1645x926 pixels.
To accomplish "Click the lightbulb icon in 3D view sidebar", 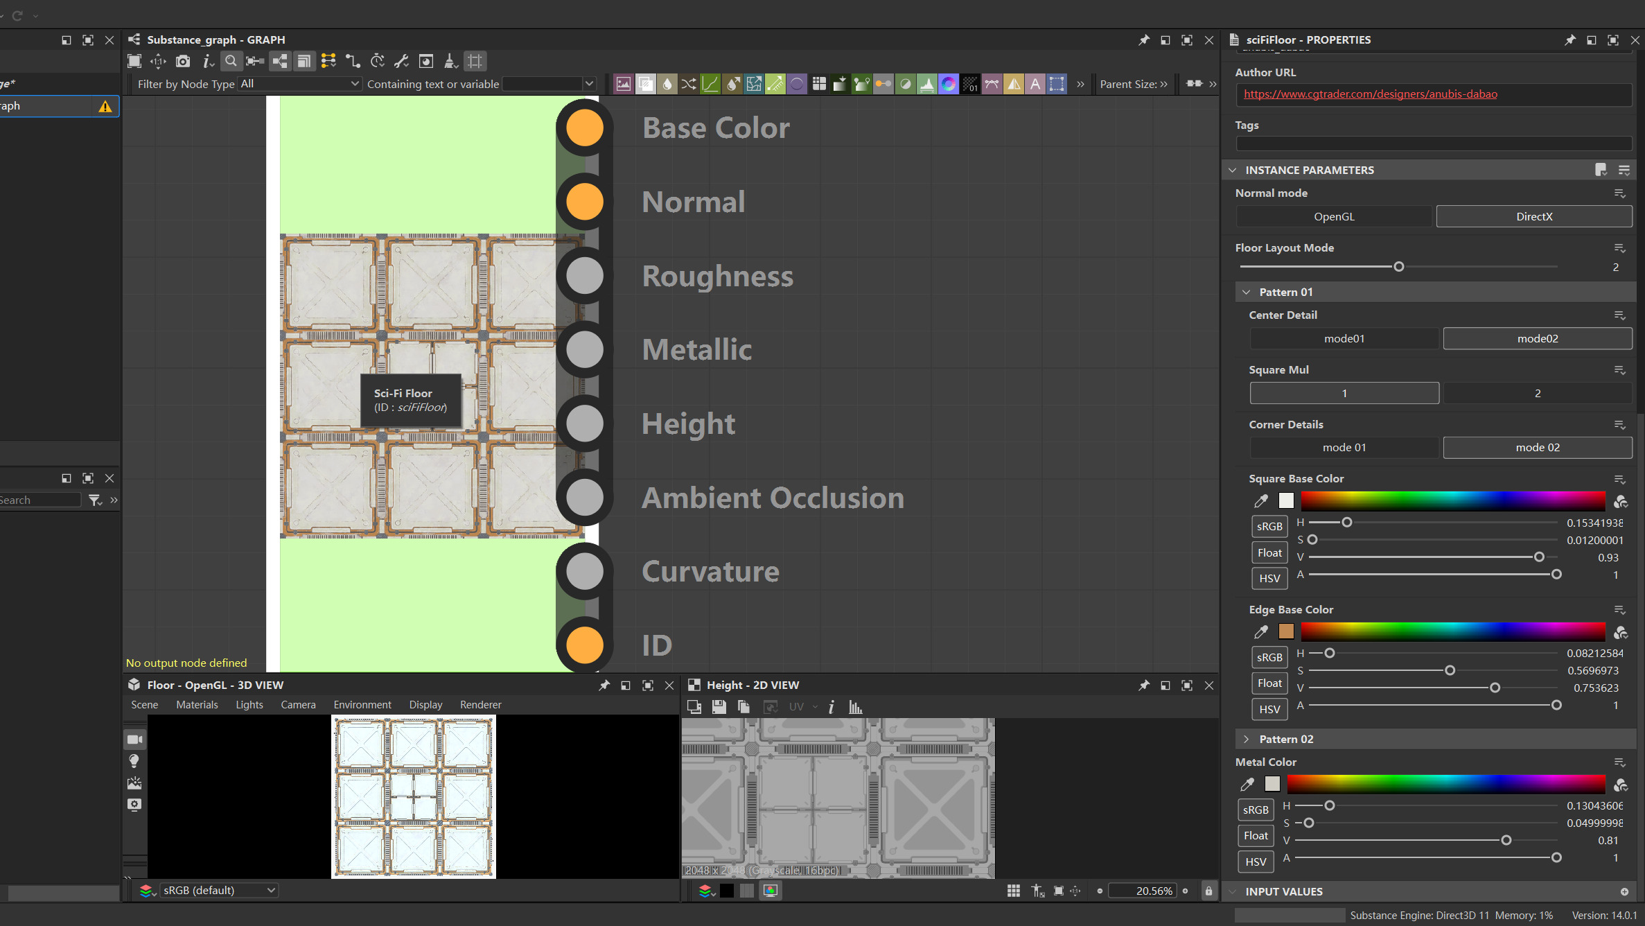I will click(x=134, y=761).
